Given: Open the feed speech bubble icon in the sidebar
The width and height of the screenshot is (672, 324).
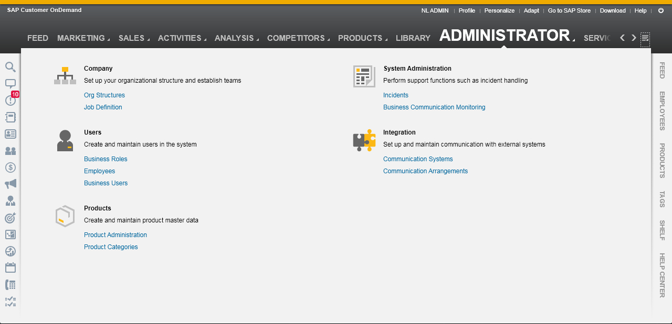Looking at the screenshot, I should (x=10, y=84).
